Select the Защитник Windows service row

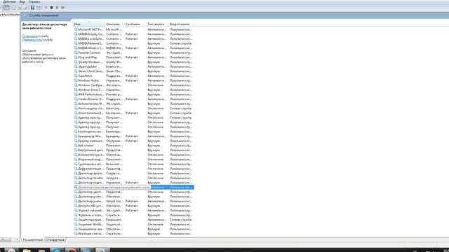(x=133, y=224)
